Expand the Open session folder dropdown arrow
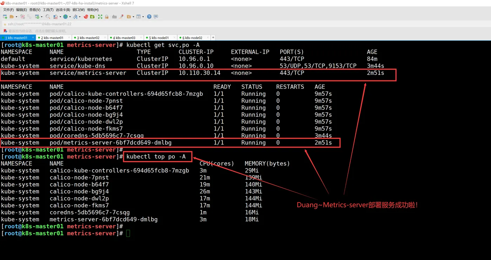491x260 pixels. [x=16, y=17]
